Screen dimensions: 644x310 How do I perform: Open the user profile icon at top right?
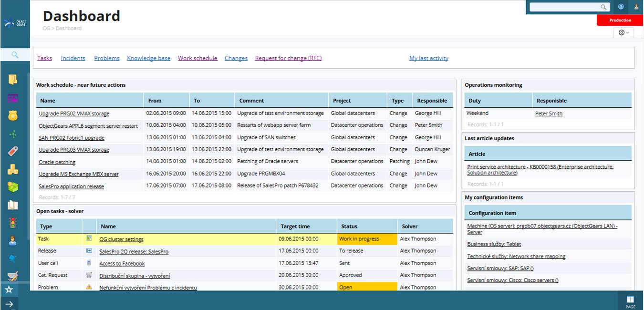tap(636, 7)
